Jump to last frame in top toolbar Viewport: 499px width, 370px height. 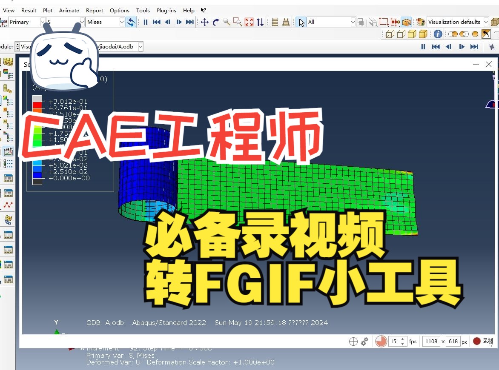(x=189, y=22)
